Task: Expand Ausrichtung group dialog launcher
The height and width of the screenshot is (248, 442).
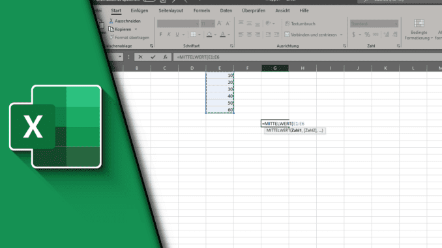Action: pyautogui.click(x=344, y=46)
